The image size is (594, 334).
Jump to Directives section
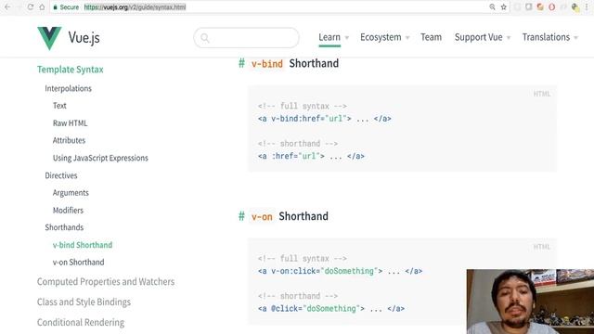point(61,175)
